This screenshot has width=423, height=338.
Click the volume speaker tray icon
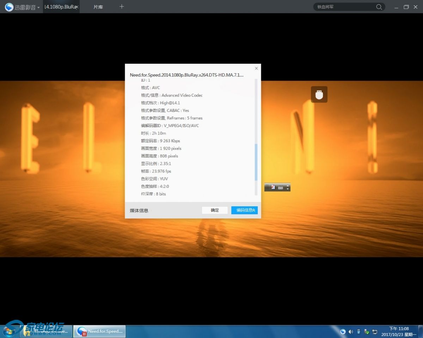pos(351,332)
